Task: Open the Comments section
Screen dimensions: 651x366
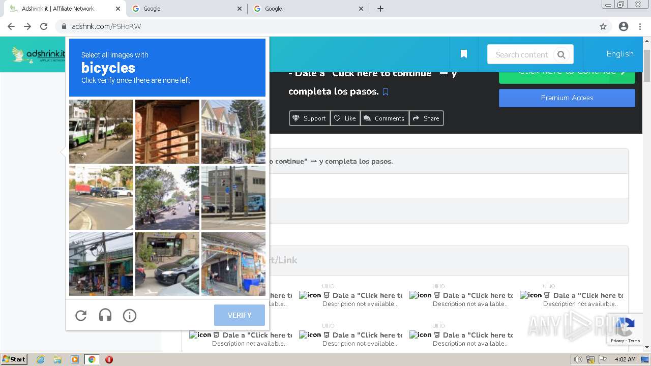Action: pyautogui.click(x=384, y=118)
